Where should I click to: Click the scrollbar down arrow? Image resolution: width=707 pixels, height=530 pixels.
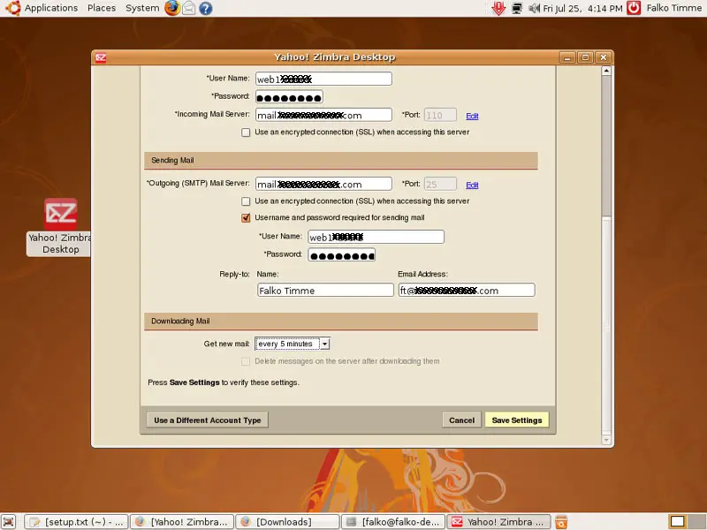(x=606, y=440)
